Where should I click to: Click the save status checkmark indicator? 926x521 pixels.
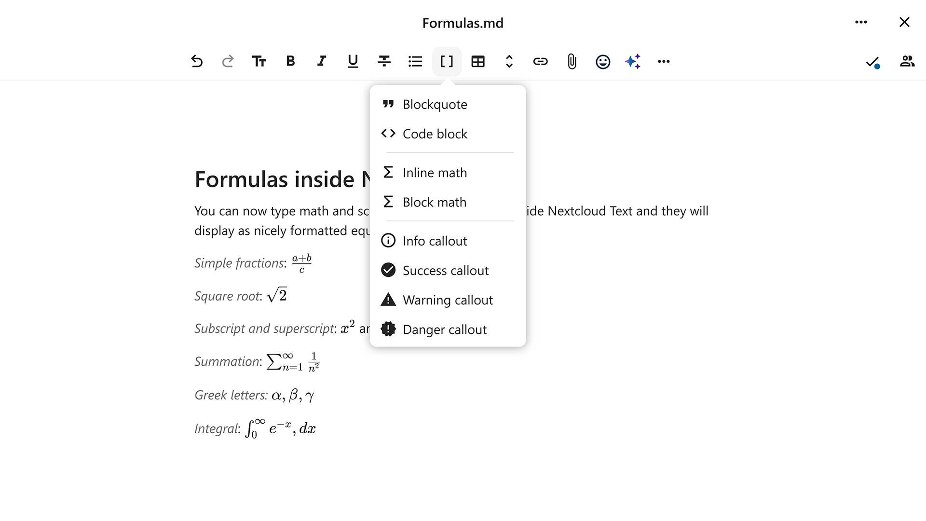click(x=872, y=62)
